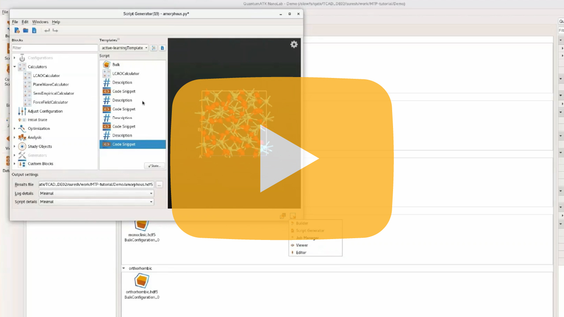Select Adjust Configuration block
The image size is (564, 317).
(x=45, y=111)
